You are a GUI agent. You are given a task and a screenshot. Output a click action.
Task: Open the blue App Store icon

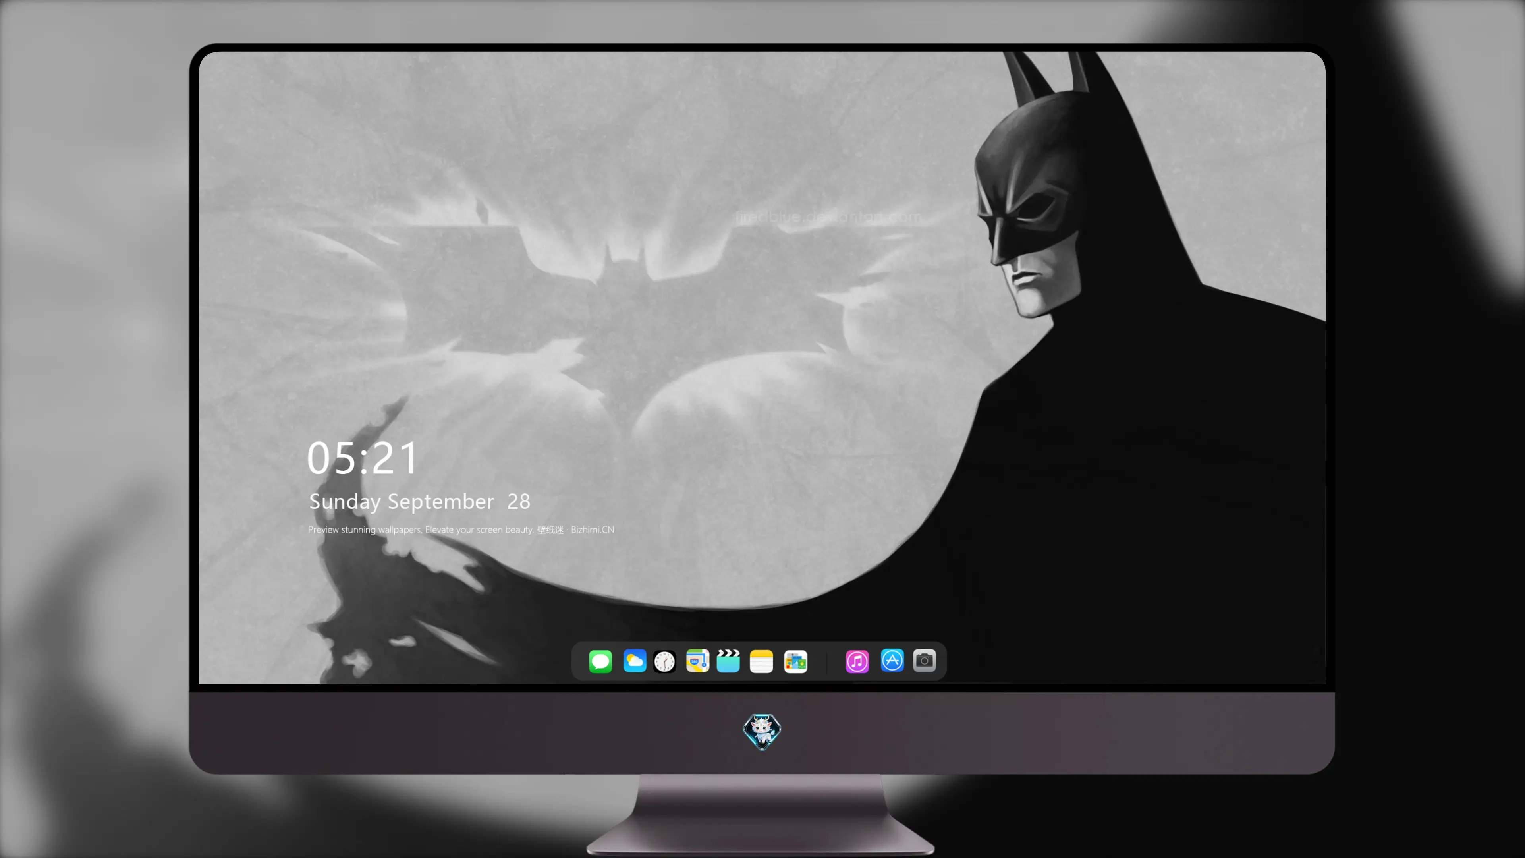tap(892, 661)
